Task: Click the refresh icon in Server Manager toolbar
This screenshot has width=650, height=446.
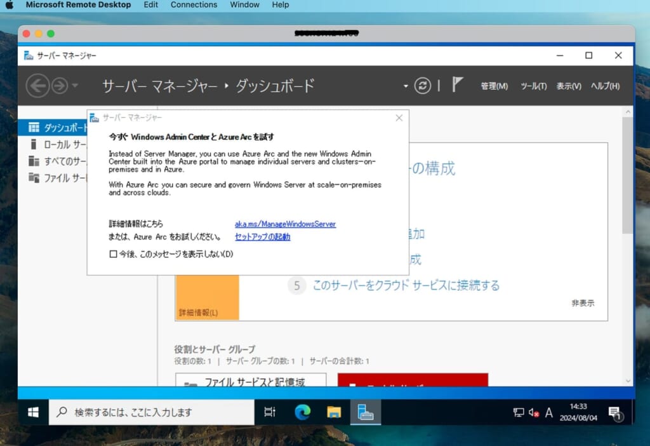Action: [x=423, y=86]
